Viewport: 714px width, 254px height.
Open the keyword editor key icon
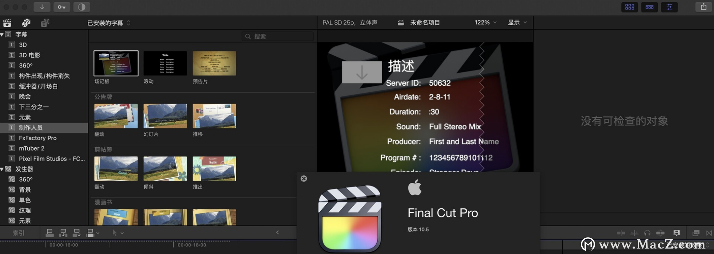point(62,7)
